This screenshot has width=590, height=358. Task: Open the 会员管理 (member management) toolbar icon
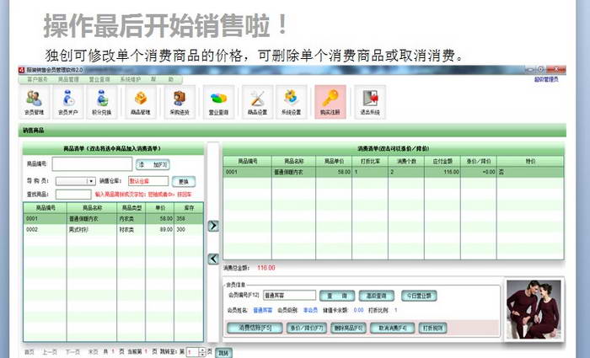coord(35,102)
